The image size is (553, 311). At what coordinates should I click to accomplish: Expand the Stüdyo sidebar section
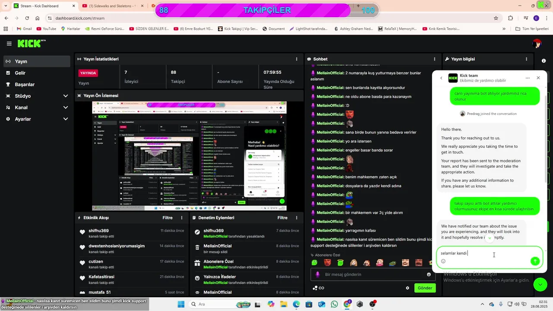tap(66, 96)
